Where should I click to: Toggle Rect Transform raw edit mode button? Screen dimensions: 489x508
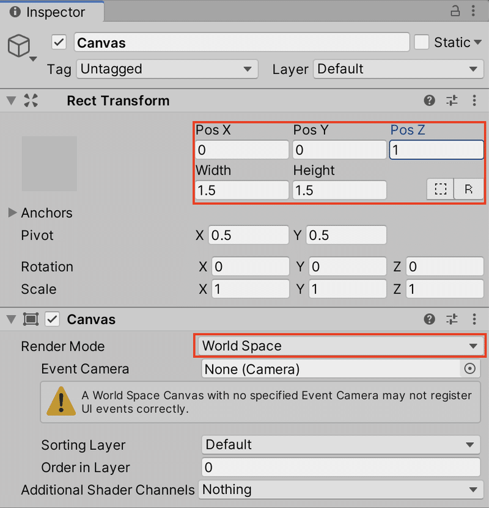click(468, 189)
